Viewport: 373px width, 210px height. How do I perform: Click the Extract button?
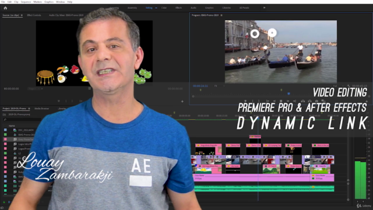[309, 101]
